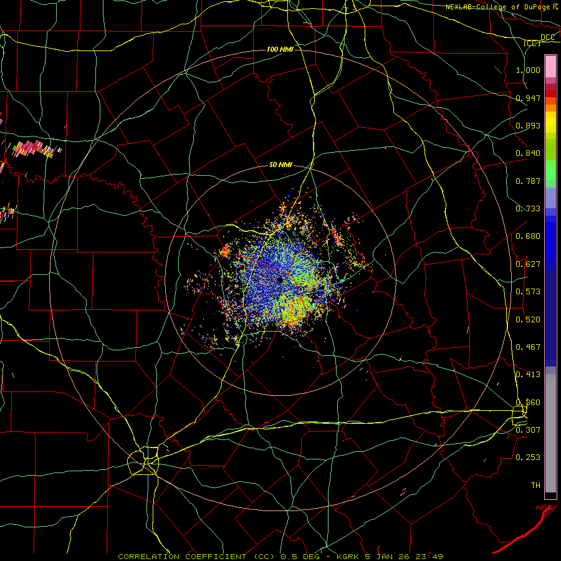This screenshot has width=561, height=561.
Task: Click the 0.413 color scale label
Action: [x=528, y=375]
